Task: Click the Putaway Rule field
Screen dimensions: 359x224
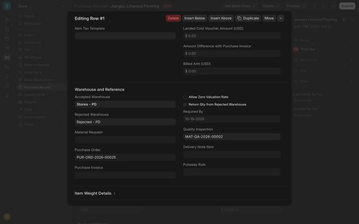Action: (232, 172)
